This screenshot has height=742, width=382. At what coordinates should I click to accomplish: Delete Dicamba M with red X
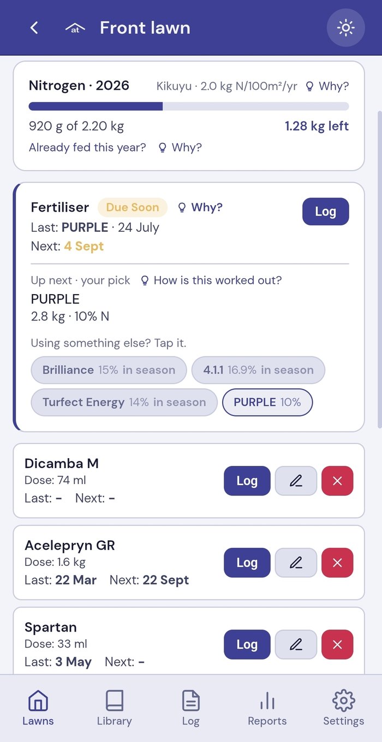coord(337,481)
